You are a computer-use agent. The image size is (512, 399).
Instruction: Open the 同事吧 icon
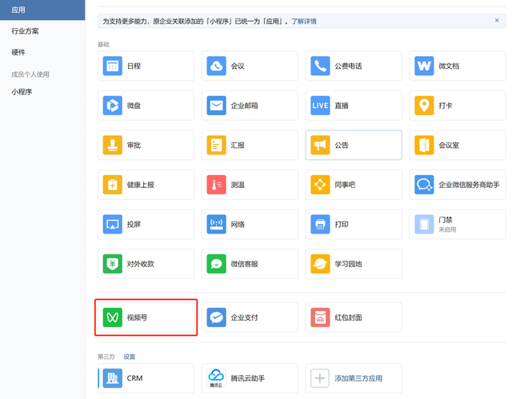[x=320, y=185]
